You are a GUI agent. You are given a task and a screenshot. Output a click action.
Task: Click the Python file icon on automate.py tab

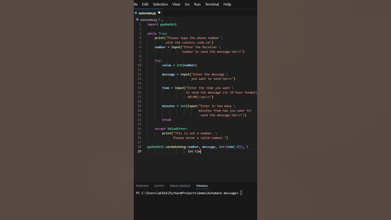[x=136, y=13]
